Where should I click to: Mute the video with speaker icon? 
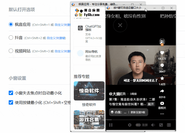tap(153, 125)
